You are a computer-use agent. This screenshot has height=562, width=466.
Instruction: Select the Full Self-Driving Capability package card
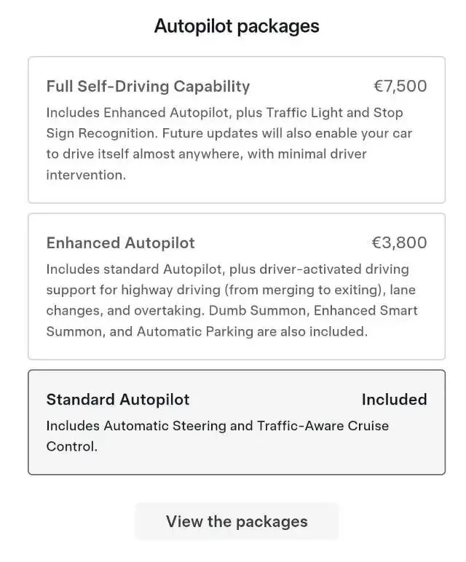(x=237, y=130)
